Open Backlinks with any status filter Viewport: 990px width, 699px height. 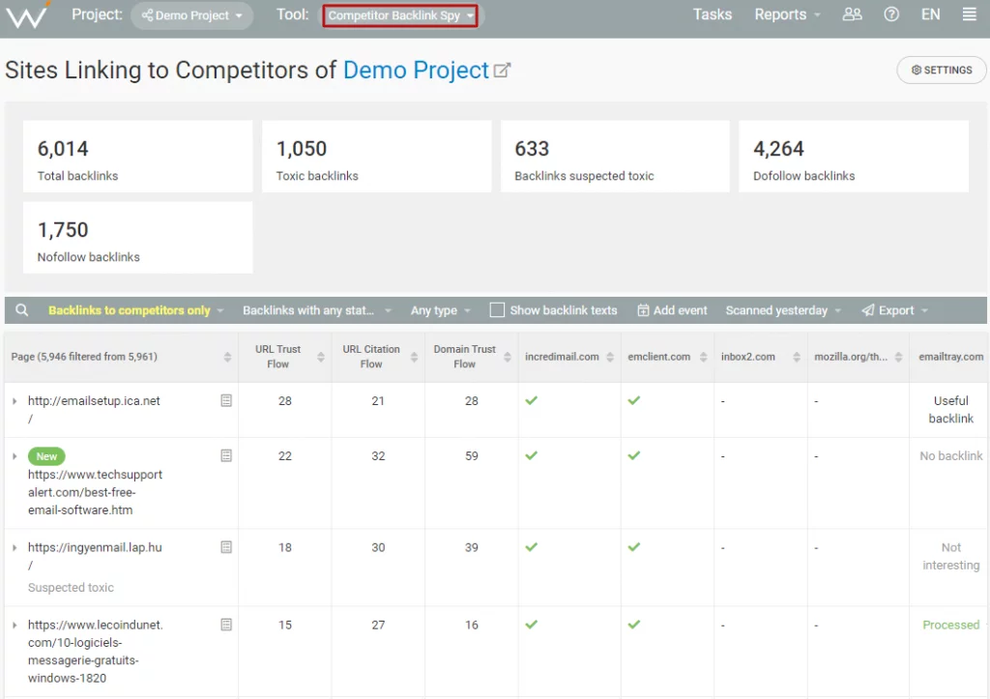[317, 310]
